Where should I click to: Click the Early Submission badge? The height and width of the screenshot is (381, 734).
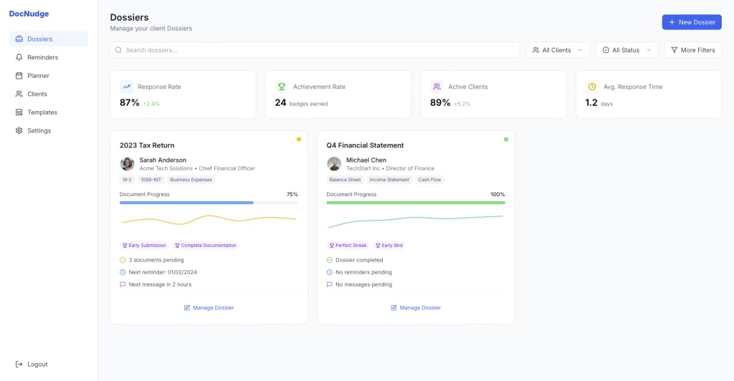tap(144, 246)
